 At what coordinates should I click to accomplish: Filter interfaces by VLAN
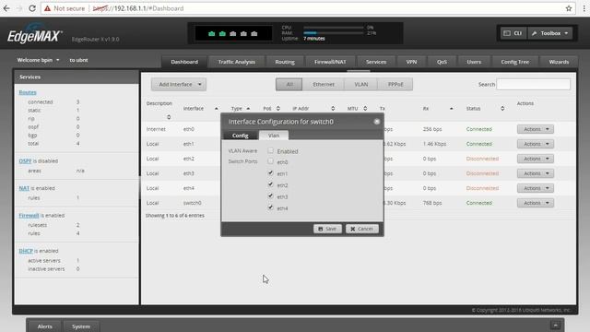pos(360,84)
